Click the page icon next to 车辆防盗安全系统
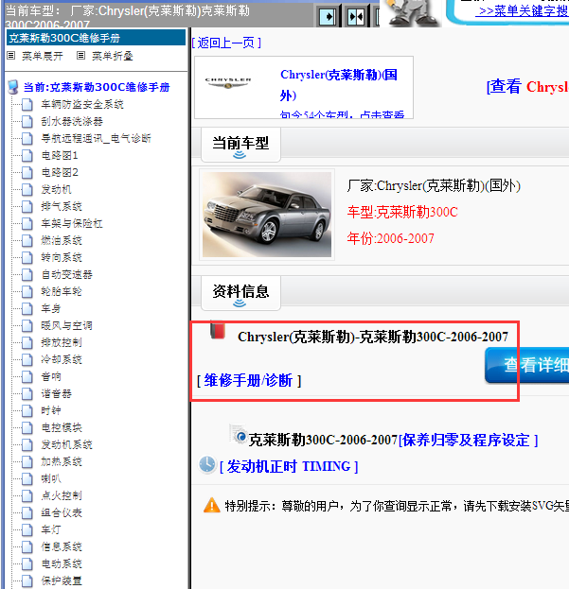Screen dimensions: 569x589 pyautogui.click(x=27, y=104)
